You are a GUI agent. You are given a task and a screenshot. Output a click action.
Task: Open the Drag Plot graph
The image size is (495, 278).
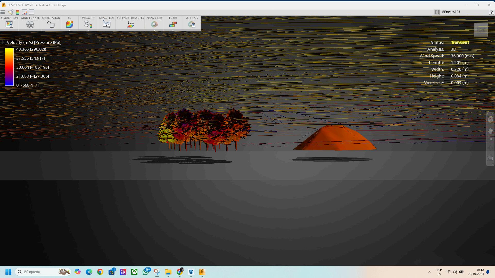106,24
